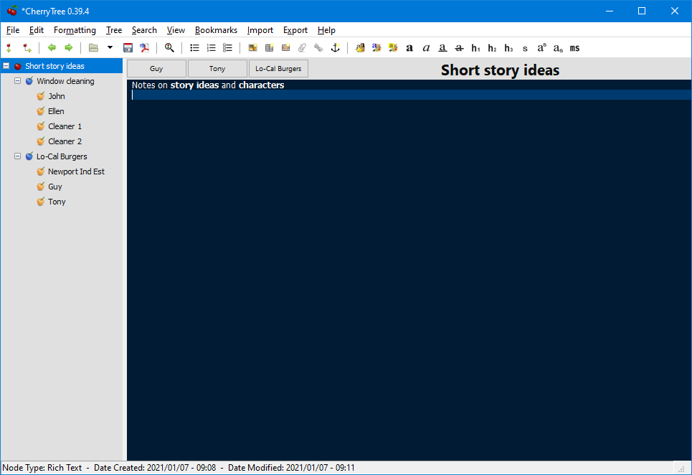The height and width of the screenshot is (475, 692).
Task: Select the Guy tree node
Action: pos(55,187)
